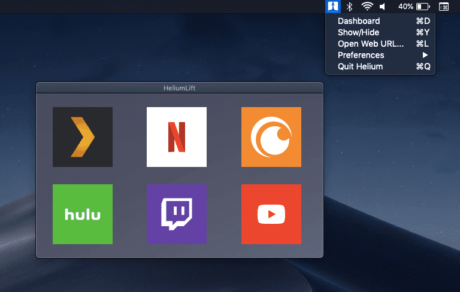Click the volume speaker icon
460x292 pixels.
(383, 7)
